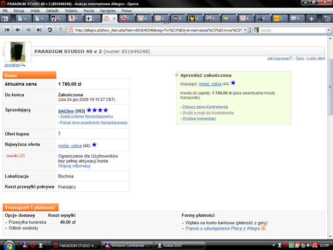The width and height of the screenshot is (333, 250).
Task: Open micke_cobra link in Najwyższa oferta row
Action: (70, 146)
